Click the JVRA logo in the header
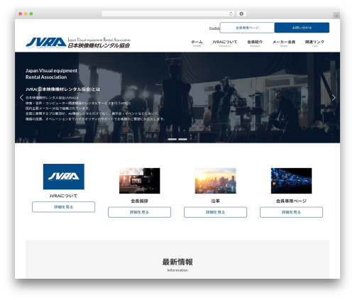The height and width of the screenshot is (300, 355). [x=78, y=43]
